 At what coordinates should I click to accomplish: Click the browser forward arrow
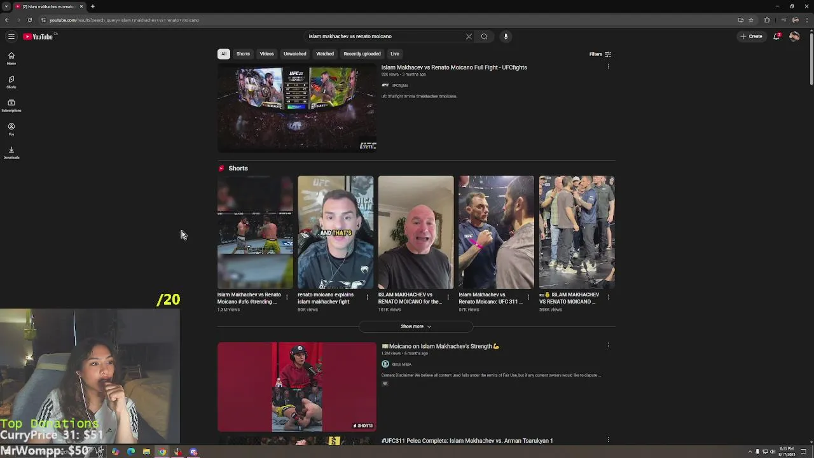(x=18, y=20)
